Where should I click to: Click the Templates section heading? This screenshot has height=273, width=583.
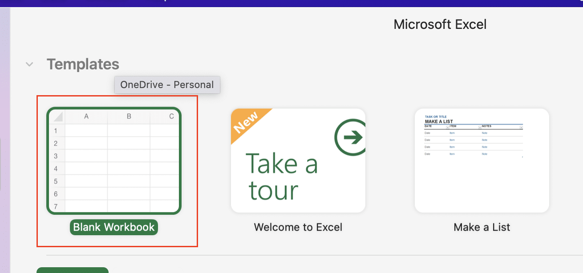click(x=83, y=64)
